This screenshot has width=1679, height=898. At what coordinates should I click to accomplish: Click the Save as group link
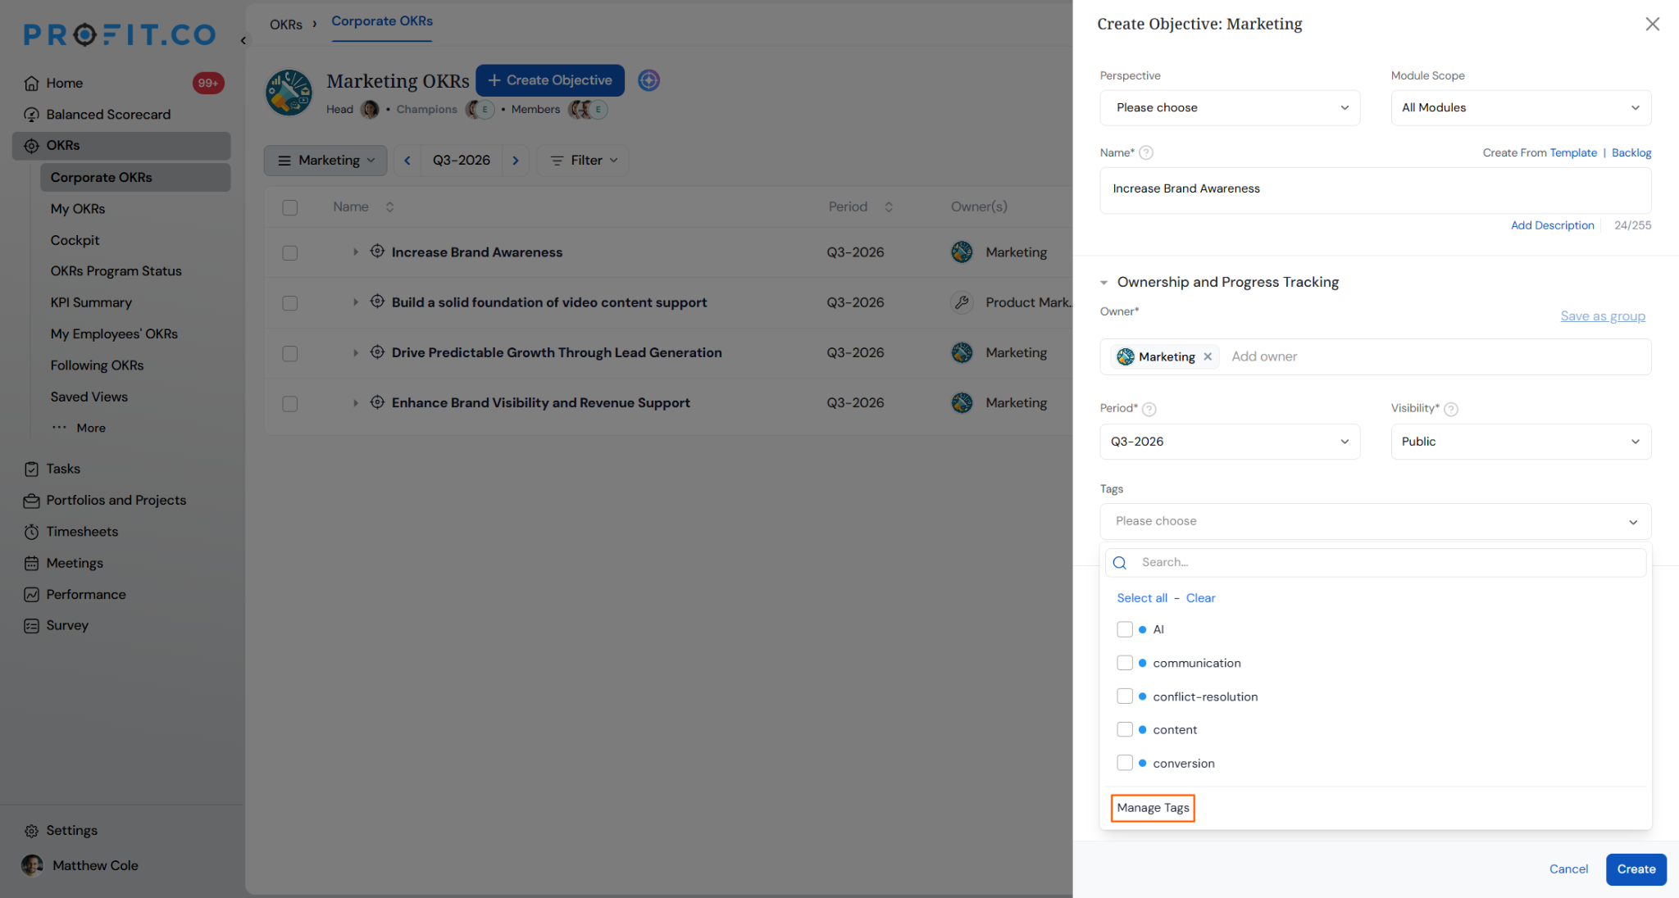[x=1603, y=316]
